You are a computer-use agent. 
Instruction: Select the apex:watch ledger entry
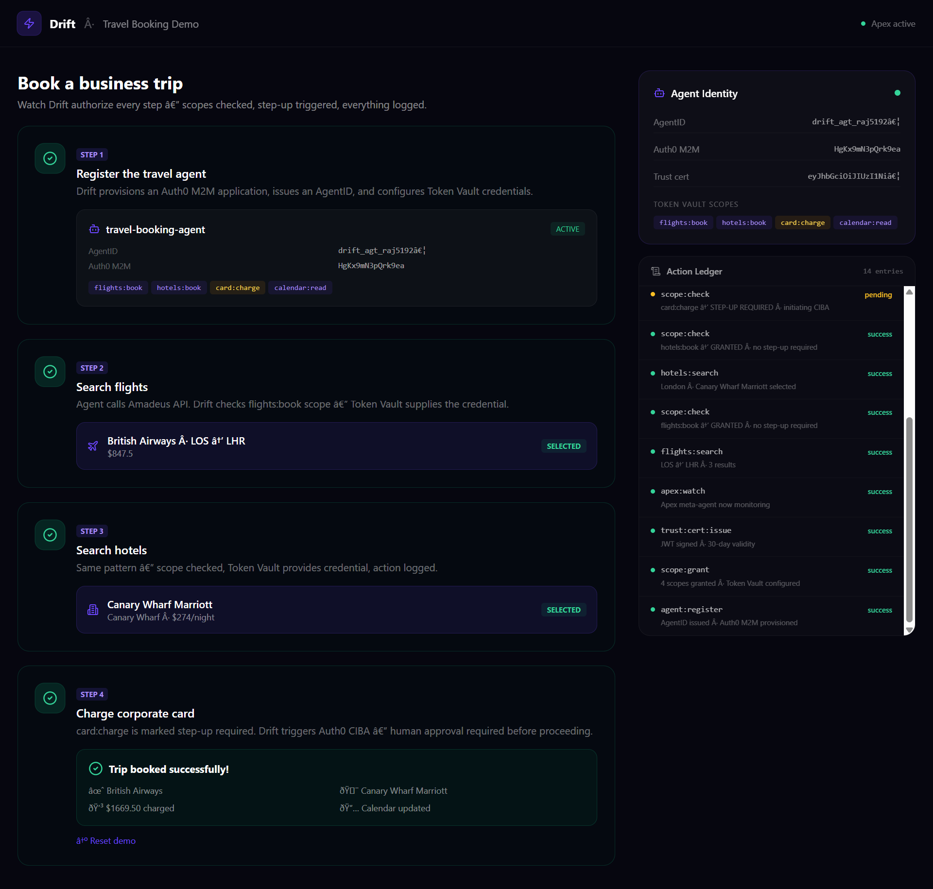pos(772,497)
